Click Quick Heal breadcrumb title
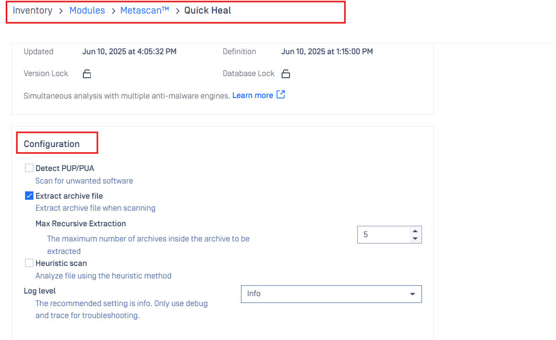Image resolution: width=556 pixels, height=340 pixels. pyautogui.click(x=208, y=10)
